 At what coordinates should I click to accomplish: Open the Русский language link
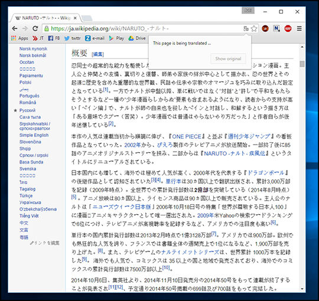point(27,110)
